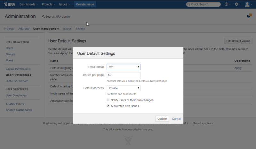Open Groups in the sidebar
The width and height of the screenshot is (256, 149).
(x=11, y=54)
